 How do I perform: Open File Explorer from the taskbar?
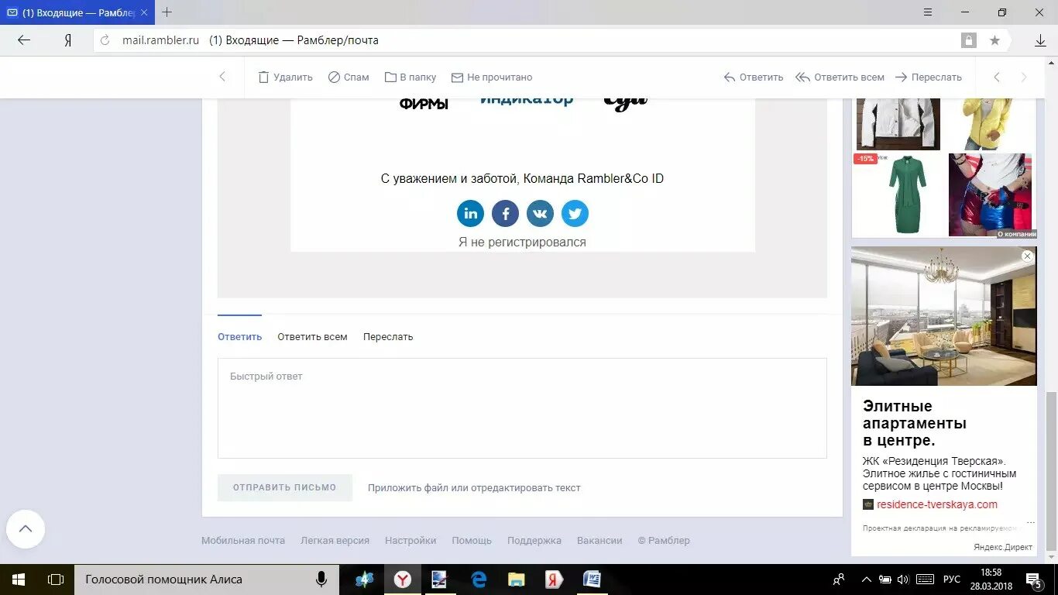pyautogui.click(x=516, y=580)
